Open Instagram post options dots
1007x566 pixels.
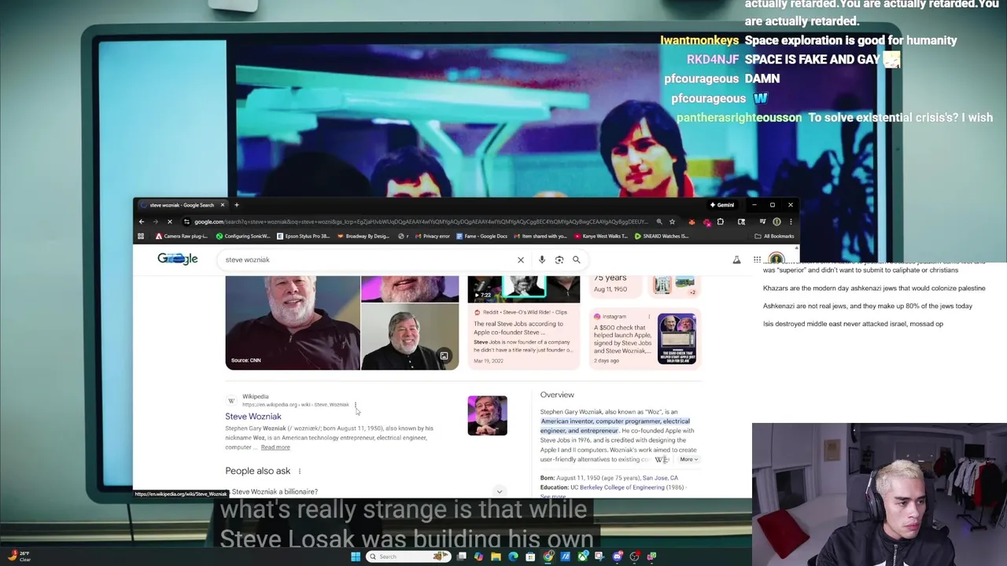[x=649, y=317]
